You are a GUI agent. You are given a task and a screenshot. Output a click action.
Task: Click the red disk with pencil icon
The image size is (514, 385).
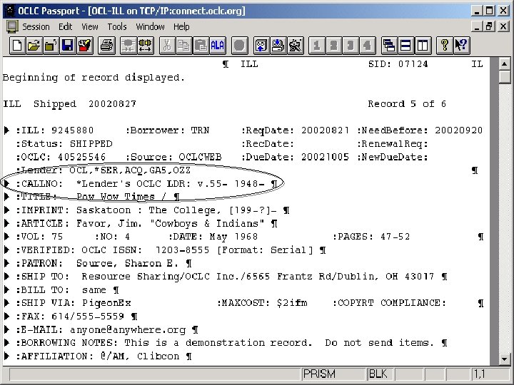point(84,46)
